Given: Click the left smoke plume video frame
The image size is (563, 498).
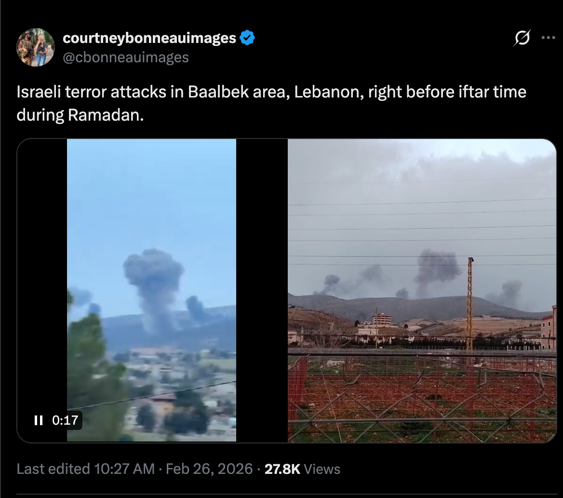Looking at the screenshot, I should click(151, 290).
